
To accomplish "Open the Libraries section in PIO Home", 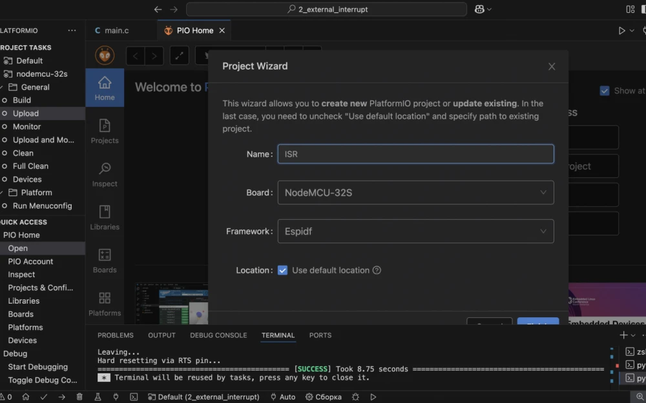I will [x=104, y=217].
